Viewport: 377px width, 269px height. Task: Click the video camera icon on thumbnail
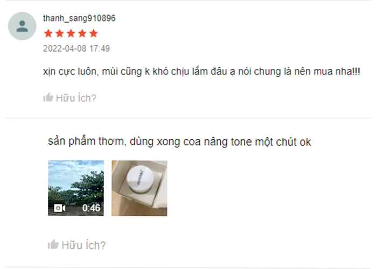(60, 208)
